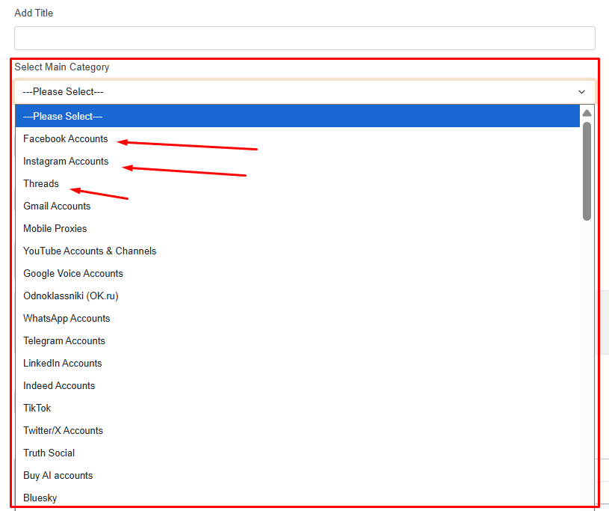Select TikTok category option
This screenshot has width=609, height=511.
tap(297, 408)
